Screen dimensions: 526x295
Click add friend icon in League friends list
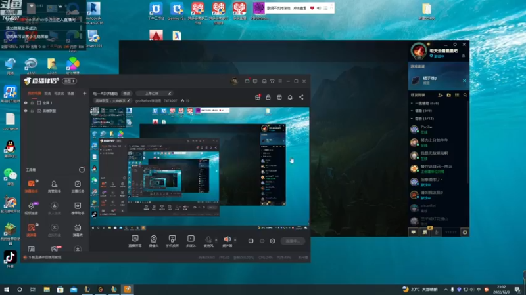coord(441,95)
